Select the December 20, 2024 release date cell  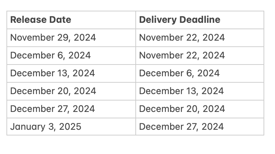coord(71,91)
